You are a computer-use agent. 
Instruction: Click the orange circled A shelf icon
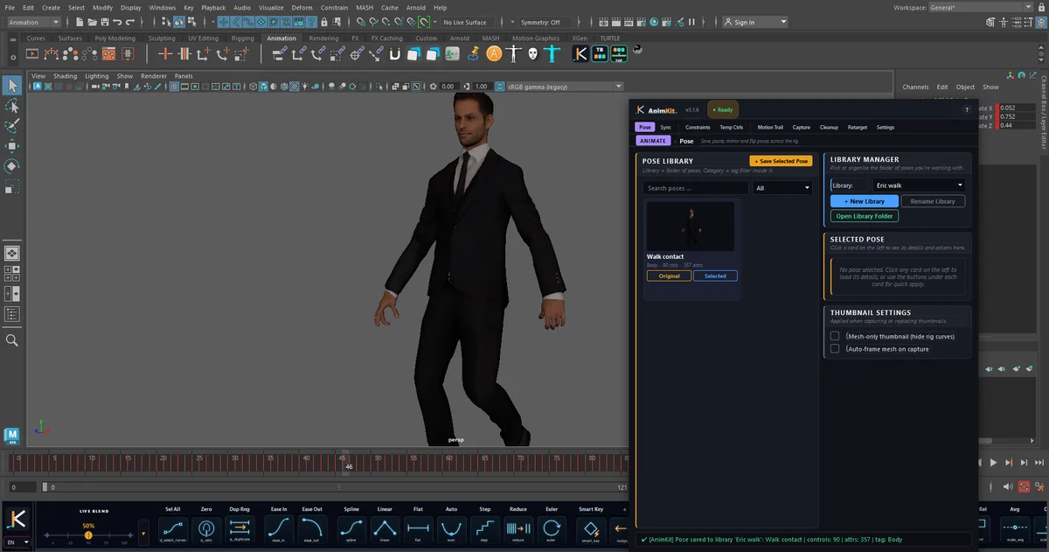(494, 53)
